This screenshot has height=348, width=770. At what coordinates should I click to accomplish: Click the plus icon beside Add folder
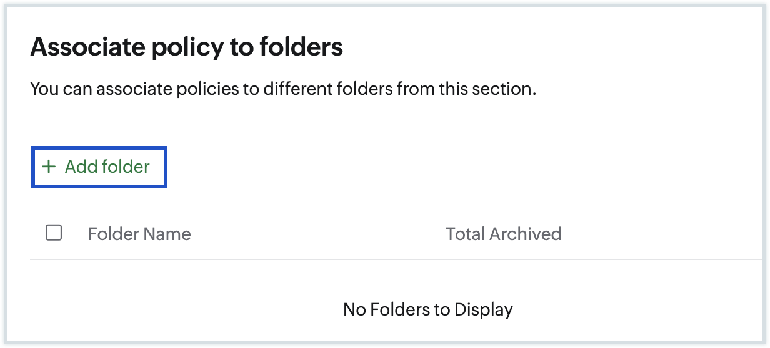(48, 167)
